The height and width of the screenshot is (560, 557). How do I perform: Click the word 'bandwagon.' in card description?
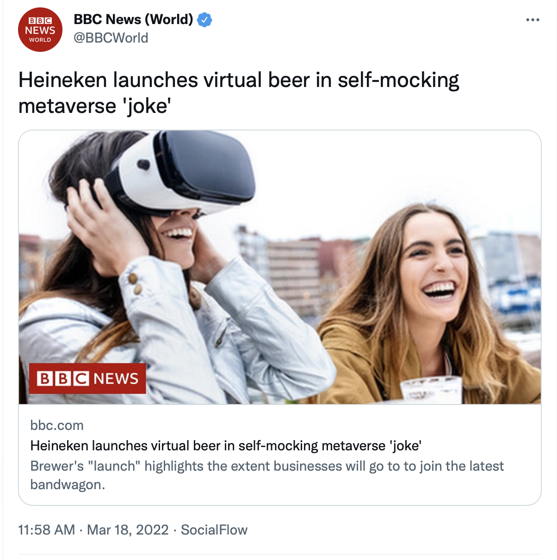(x=68, y=485)
